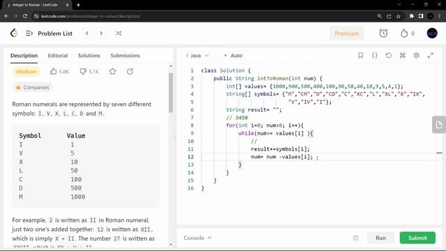The height and width of the screenshot is (251, 446).
Task: Go to the next problem arrow
Action: [101, 33]
